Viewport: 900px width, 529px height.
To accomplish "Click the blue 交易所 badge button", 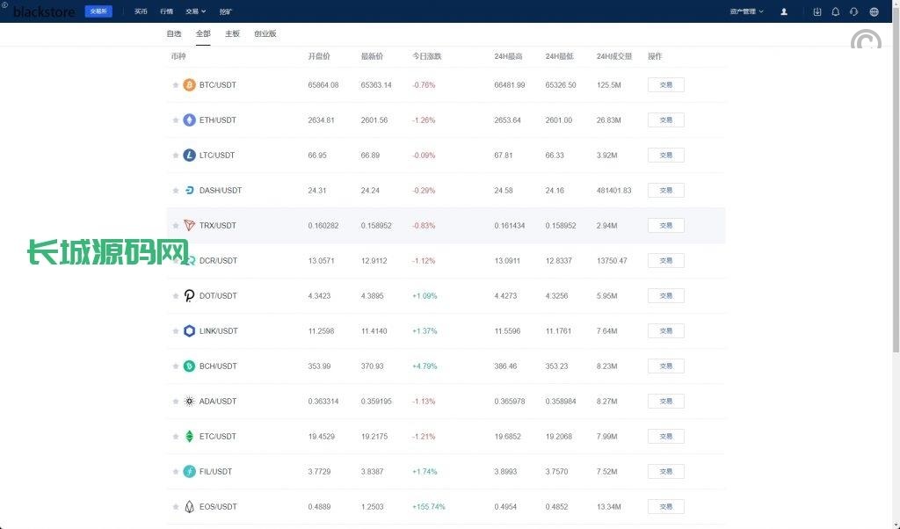I will pyautogui.click(x=98, y=12).
